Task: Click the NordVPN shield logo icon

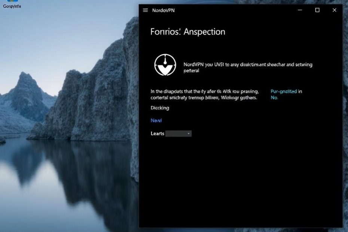Action: coord(165,65)
